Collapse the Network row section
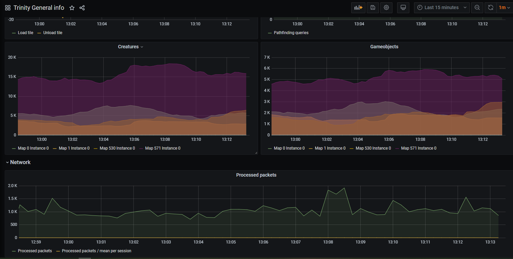This screenshot has width=513, height=259. coord(20,162)
